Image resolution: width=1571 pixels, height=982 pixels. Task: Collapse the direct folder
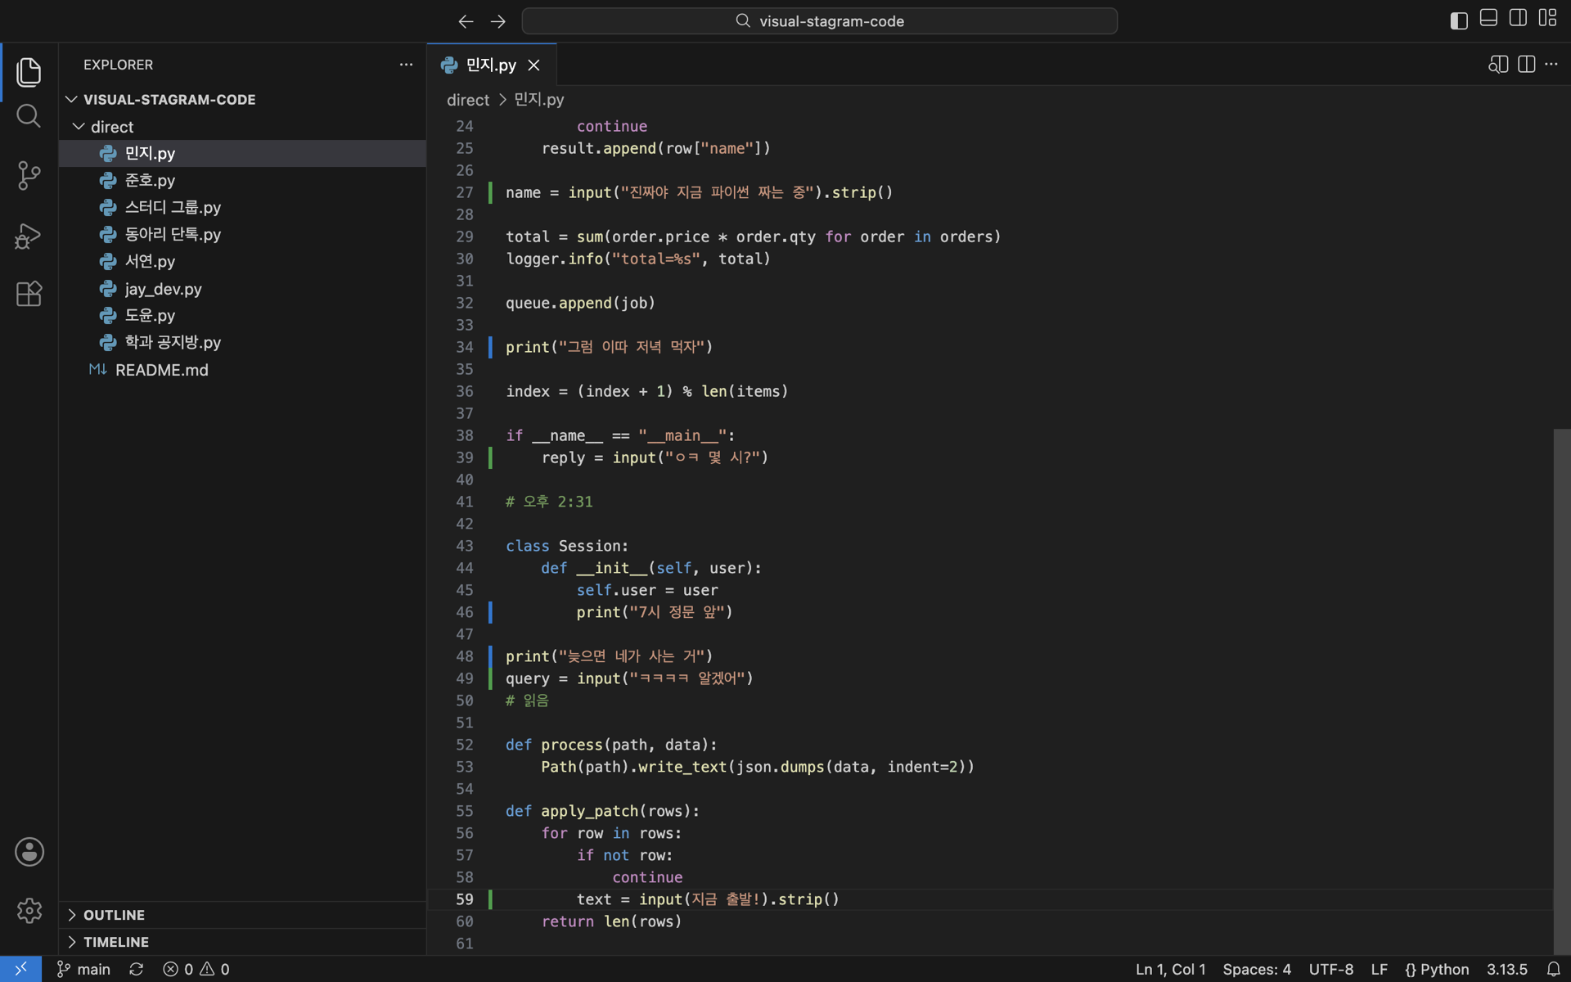coord(242,127)
